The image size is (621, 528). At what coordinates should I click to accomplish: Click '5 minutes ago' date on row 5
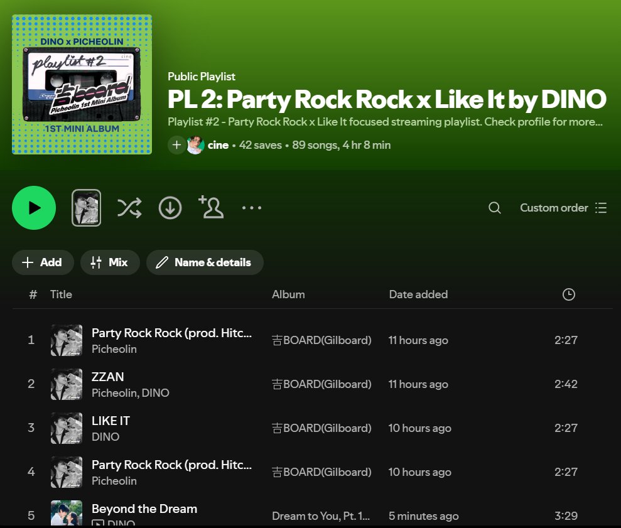click(x=424, y=515)
